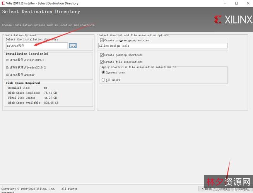The image size is (253, 193).
Task: Click the Xilinx logo in the header
Action: tap(233, 20)
